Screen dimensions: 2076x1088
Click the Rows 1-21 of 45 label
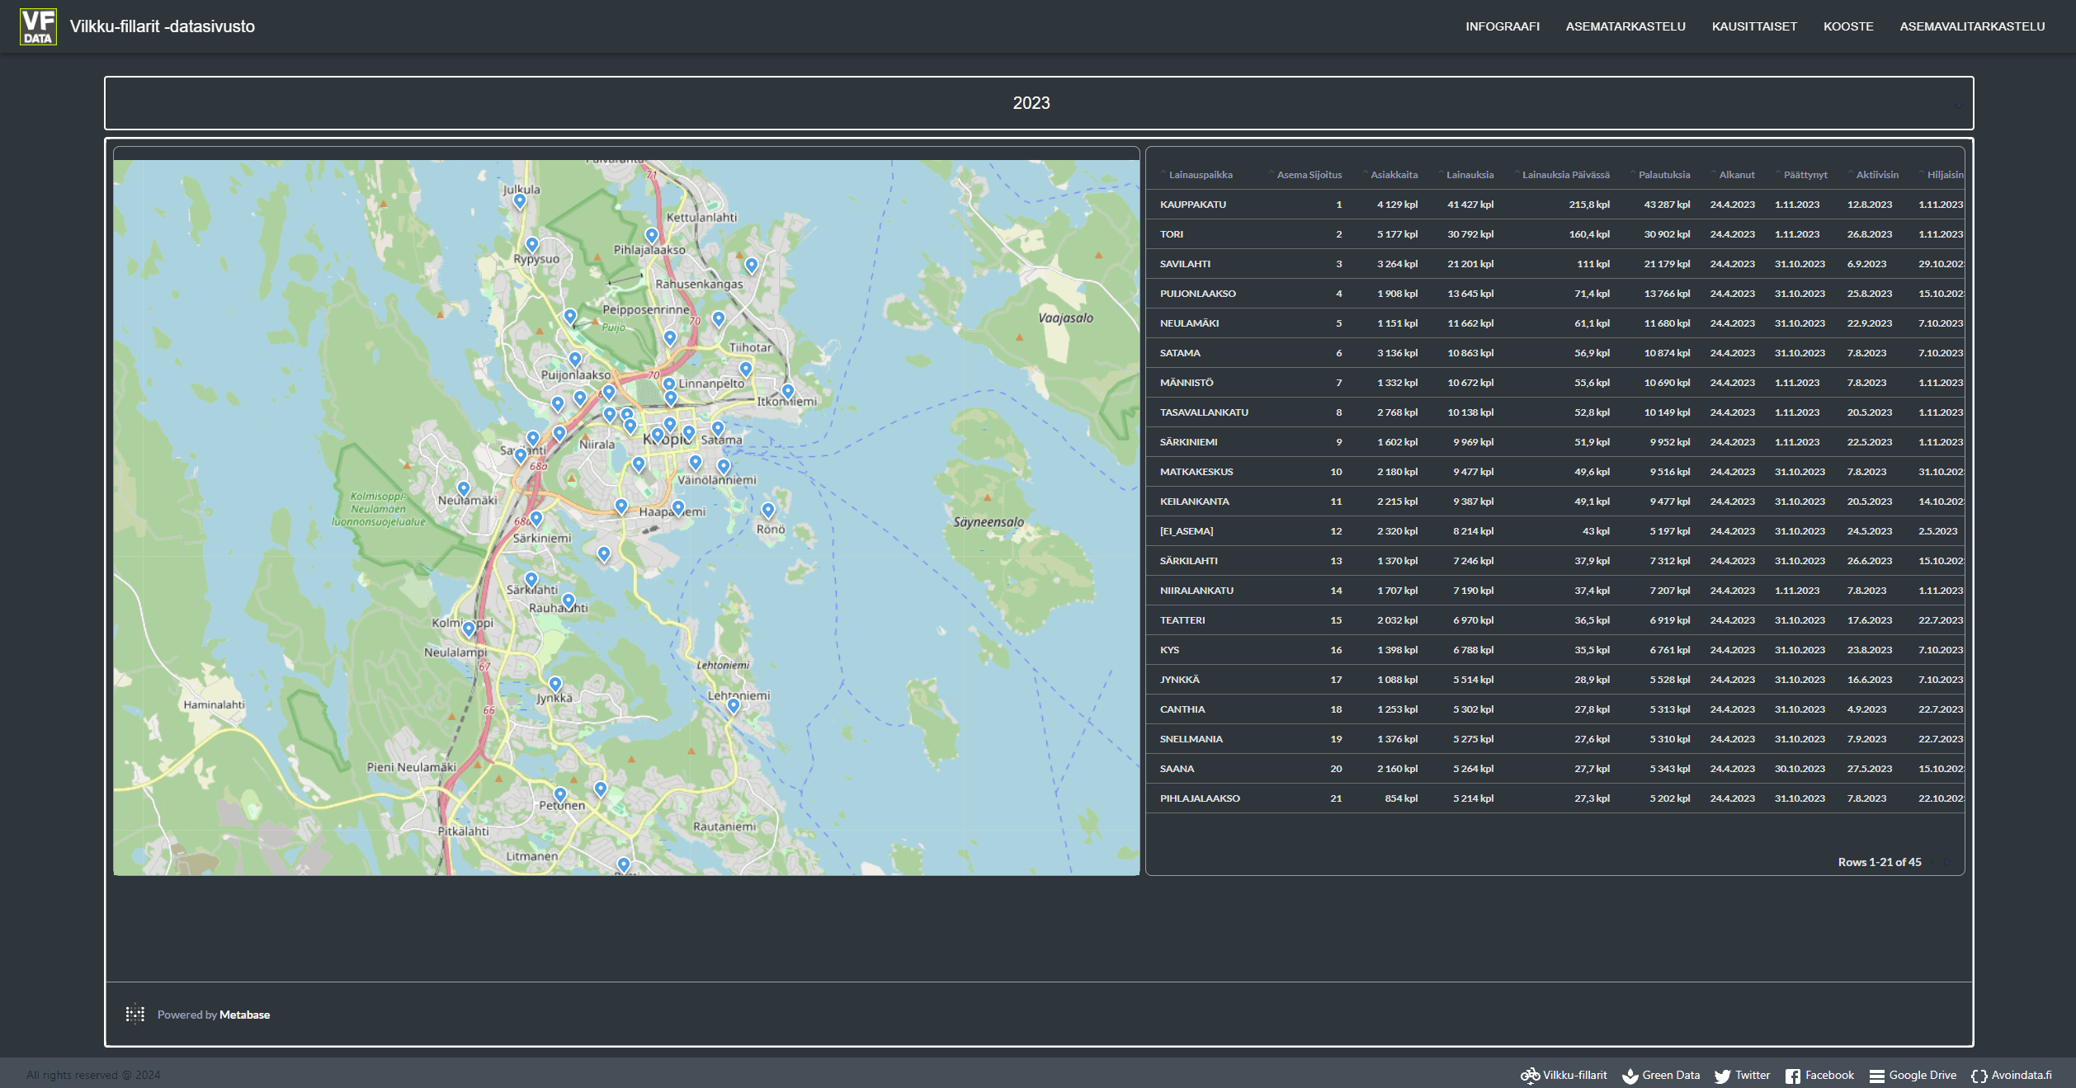click(1880, 862)
